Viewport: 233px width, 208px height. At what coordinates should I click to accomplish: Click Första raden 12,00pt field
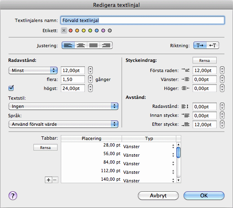tap(204, 70)
